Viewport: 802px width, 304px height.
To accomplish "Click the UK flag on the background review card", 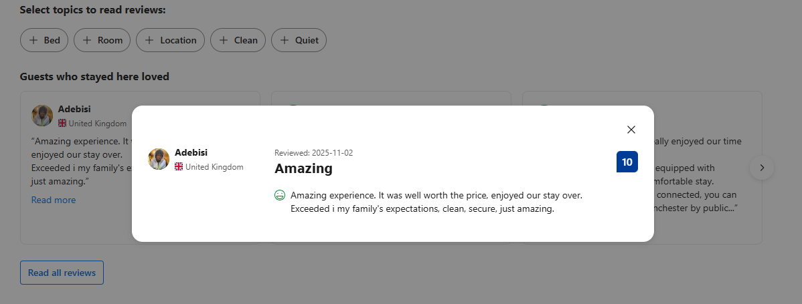I will pyautogui.click(x=62, y=123).
